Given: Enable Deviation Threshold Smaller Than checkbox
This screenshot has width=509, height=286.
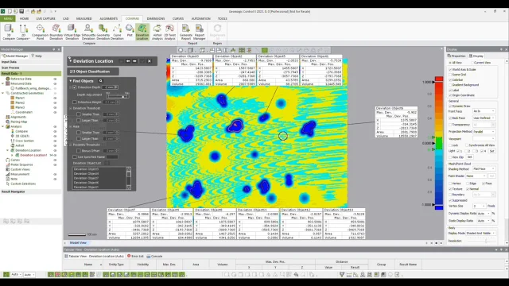Looking at the screenshot, I should click(79, 114).
